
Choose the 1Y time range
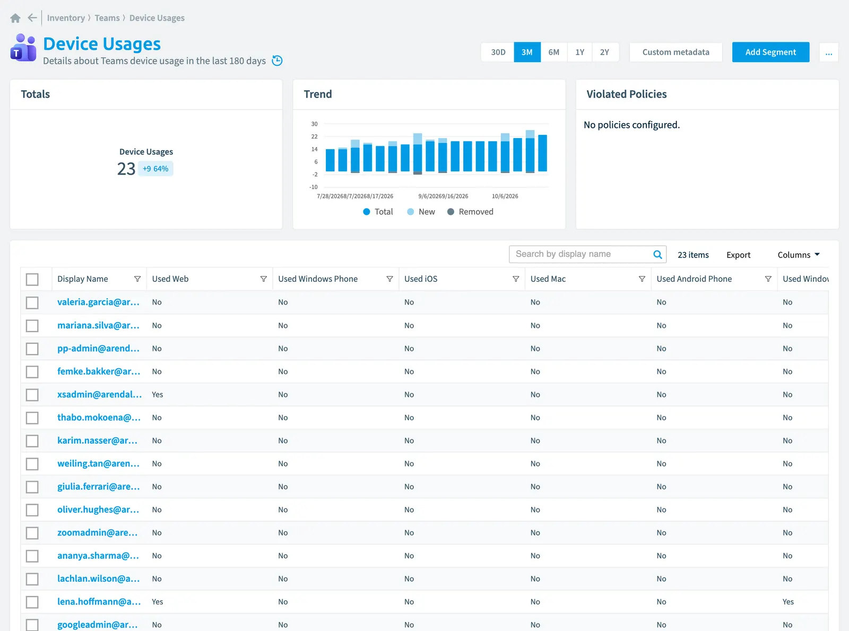coord(579,52)
